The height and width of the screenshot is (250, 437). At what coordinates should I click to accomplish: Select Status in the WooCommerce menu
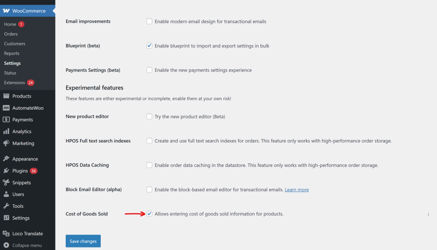click(x=10, y=73)
